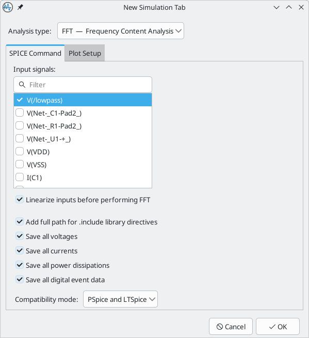This screenshot has width=309, height=338.
Task: Confirm with the OK button
Action: click(x=278, y=327)
